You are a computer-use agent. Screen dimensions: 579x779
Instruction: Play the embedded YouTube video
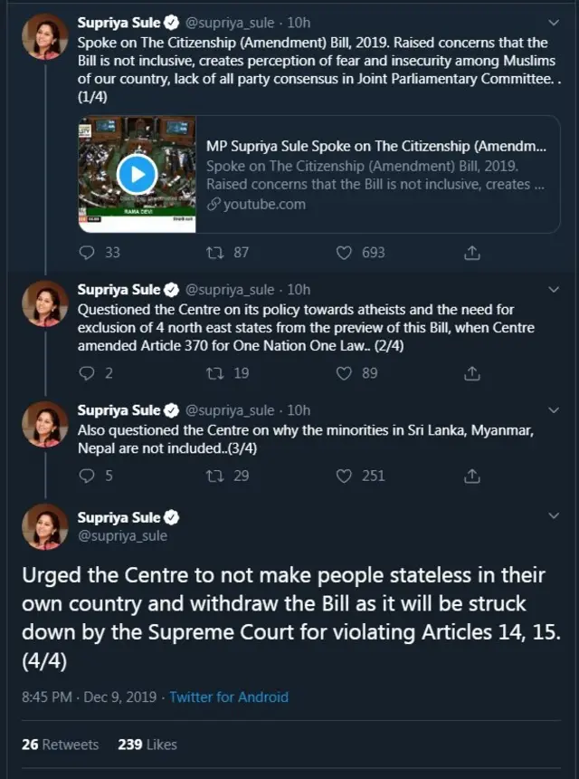click(x=138, y=173)
